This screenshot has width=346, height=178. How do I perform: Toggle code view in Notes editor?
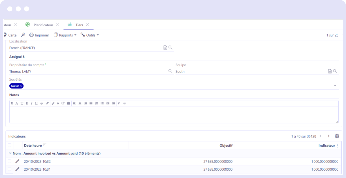(x=125, y=103)
